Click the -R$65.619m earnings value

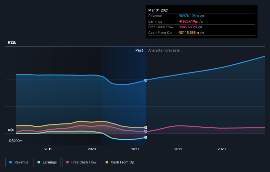tap(188, 21)
